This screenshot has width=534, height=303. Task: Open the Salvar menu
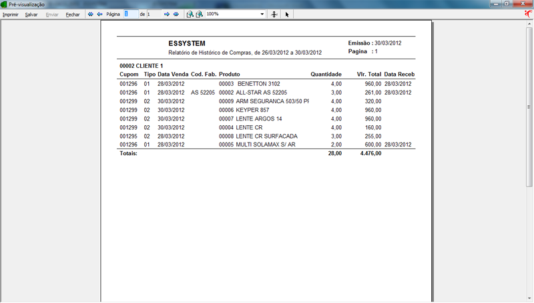click(x=31, y=14)
